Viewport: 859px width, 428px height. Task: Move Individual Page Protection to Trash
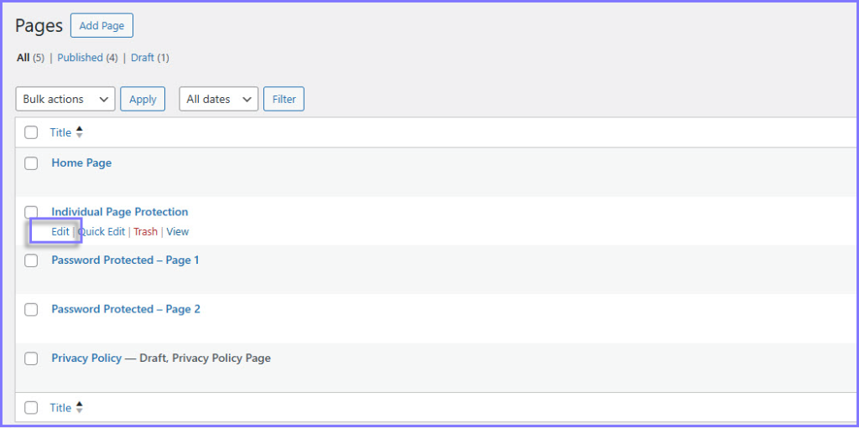145,232
